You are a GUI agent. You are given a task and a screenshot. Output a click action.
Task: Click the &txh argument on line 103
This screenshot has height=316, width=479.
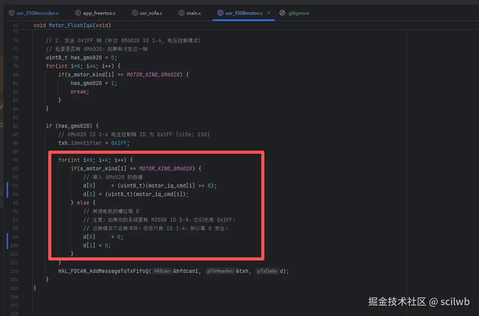click(x=242, y=271)
